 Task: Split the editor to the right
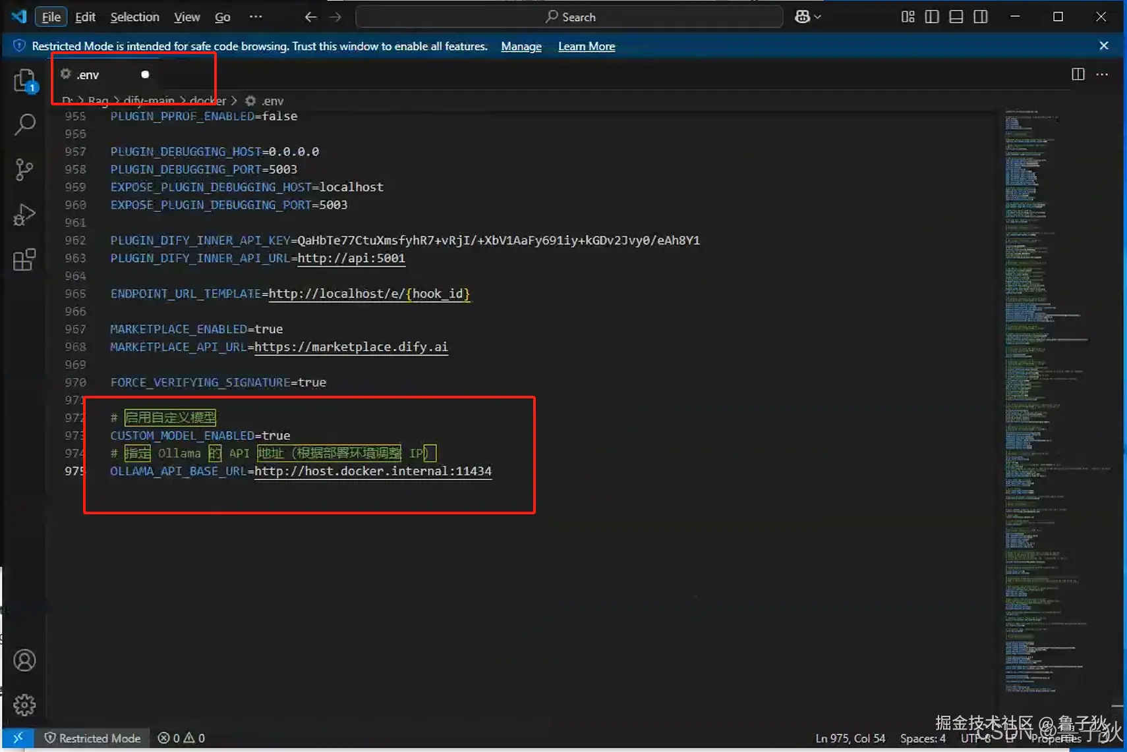click(1078, 74)
